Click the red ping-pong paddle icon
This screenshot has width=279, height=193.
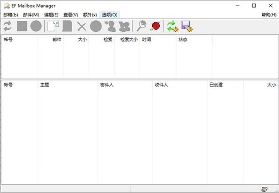click(x=155, y=26)
